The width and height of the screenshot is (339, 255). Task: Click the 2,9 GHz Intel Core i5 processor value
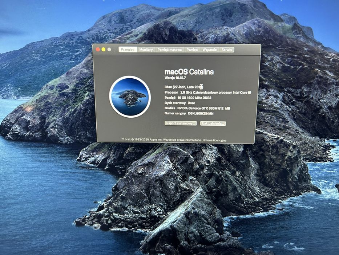pyautogui.click(x=216, y=93)
